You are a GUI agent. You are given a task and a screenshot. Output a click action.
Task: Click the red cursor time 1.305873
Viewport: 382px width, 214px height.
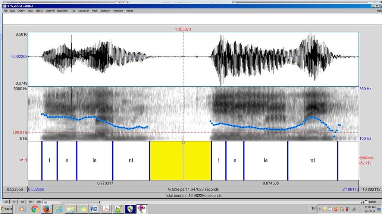(183, 29)
